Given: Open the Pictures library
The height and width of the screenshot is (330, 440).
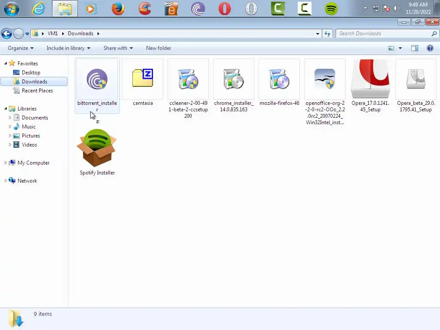Looking at the screenshot, I should 31,135.
